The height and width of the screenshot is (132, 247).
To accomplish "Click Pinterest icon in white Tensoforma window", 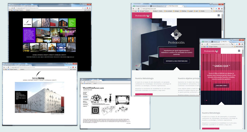I will [73, 67].
